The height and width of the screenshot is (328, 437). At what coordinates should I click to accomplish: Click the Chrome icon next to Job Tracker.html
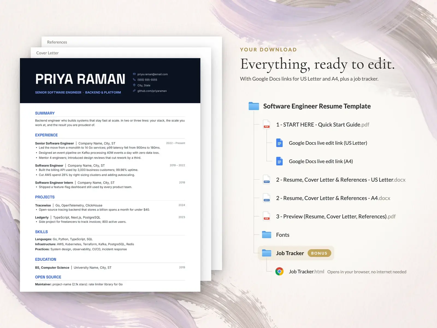(x=279, y=271)
